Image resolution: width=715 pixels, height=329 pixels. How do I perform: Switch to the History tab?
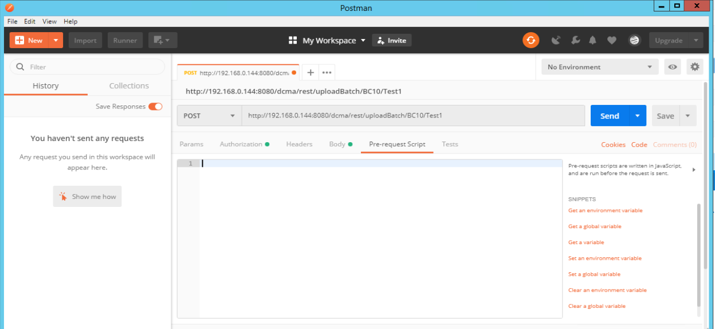tap(46, 86)
